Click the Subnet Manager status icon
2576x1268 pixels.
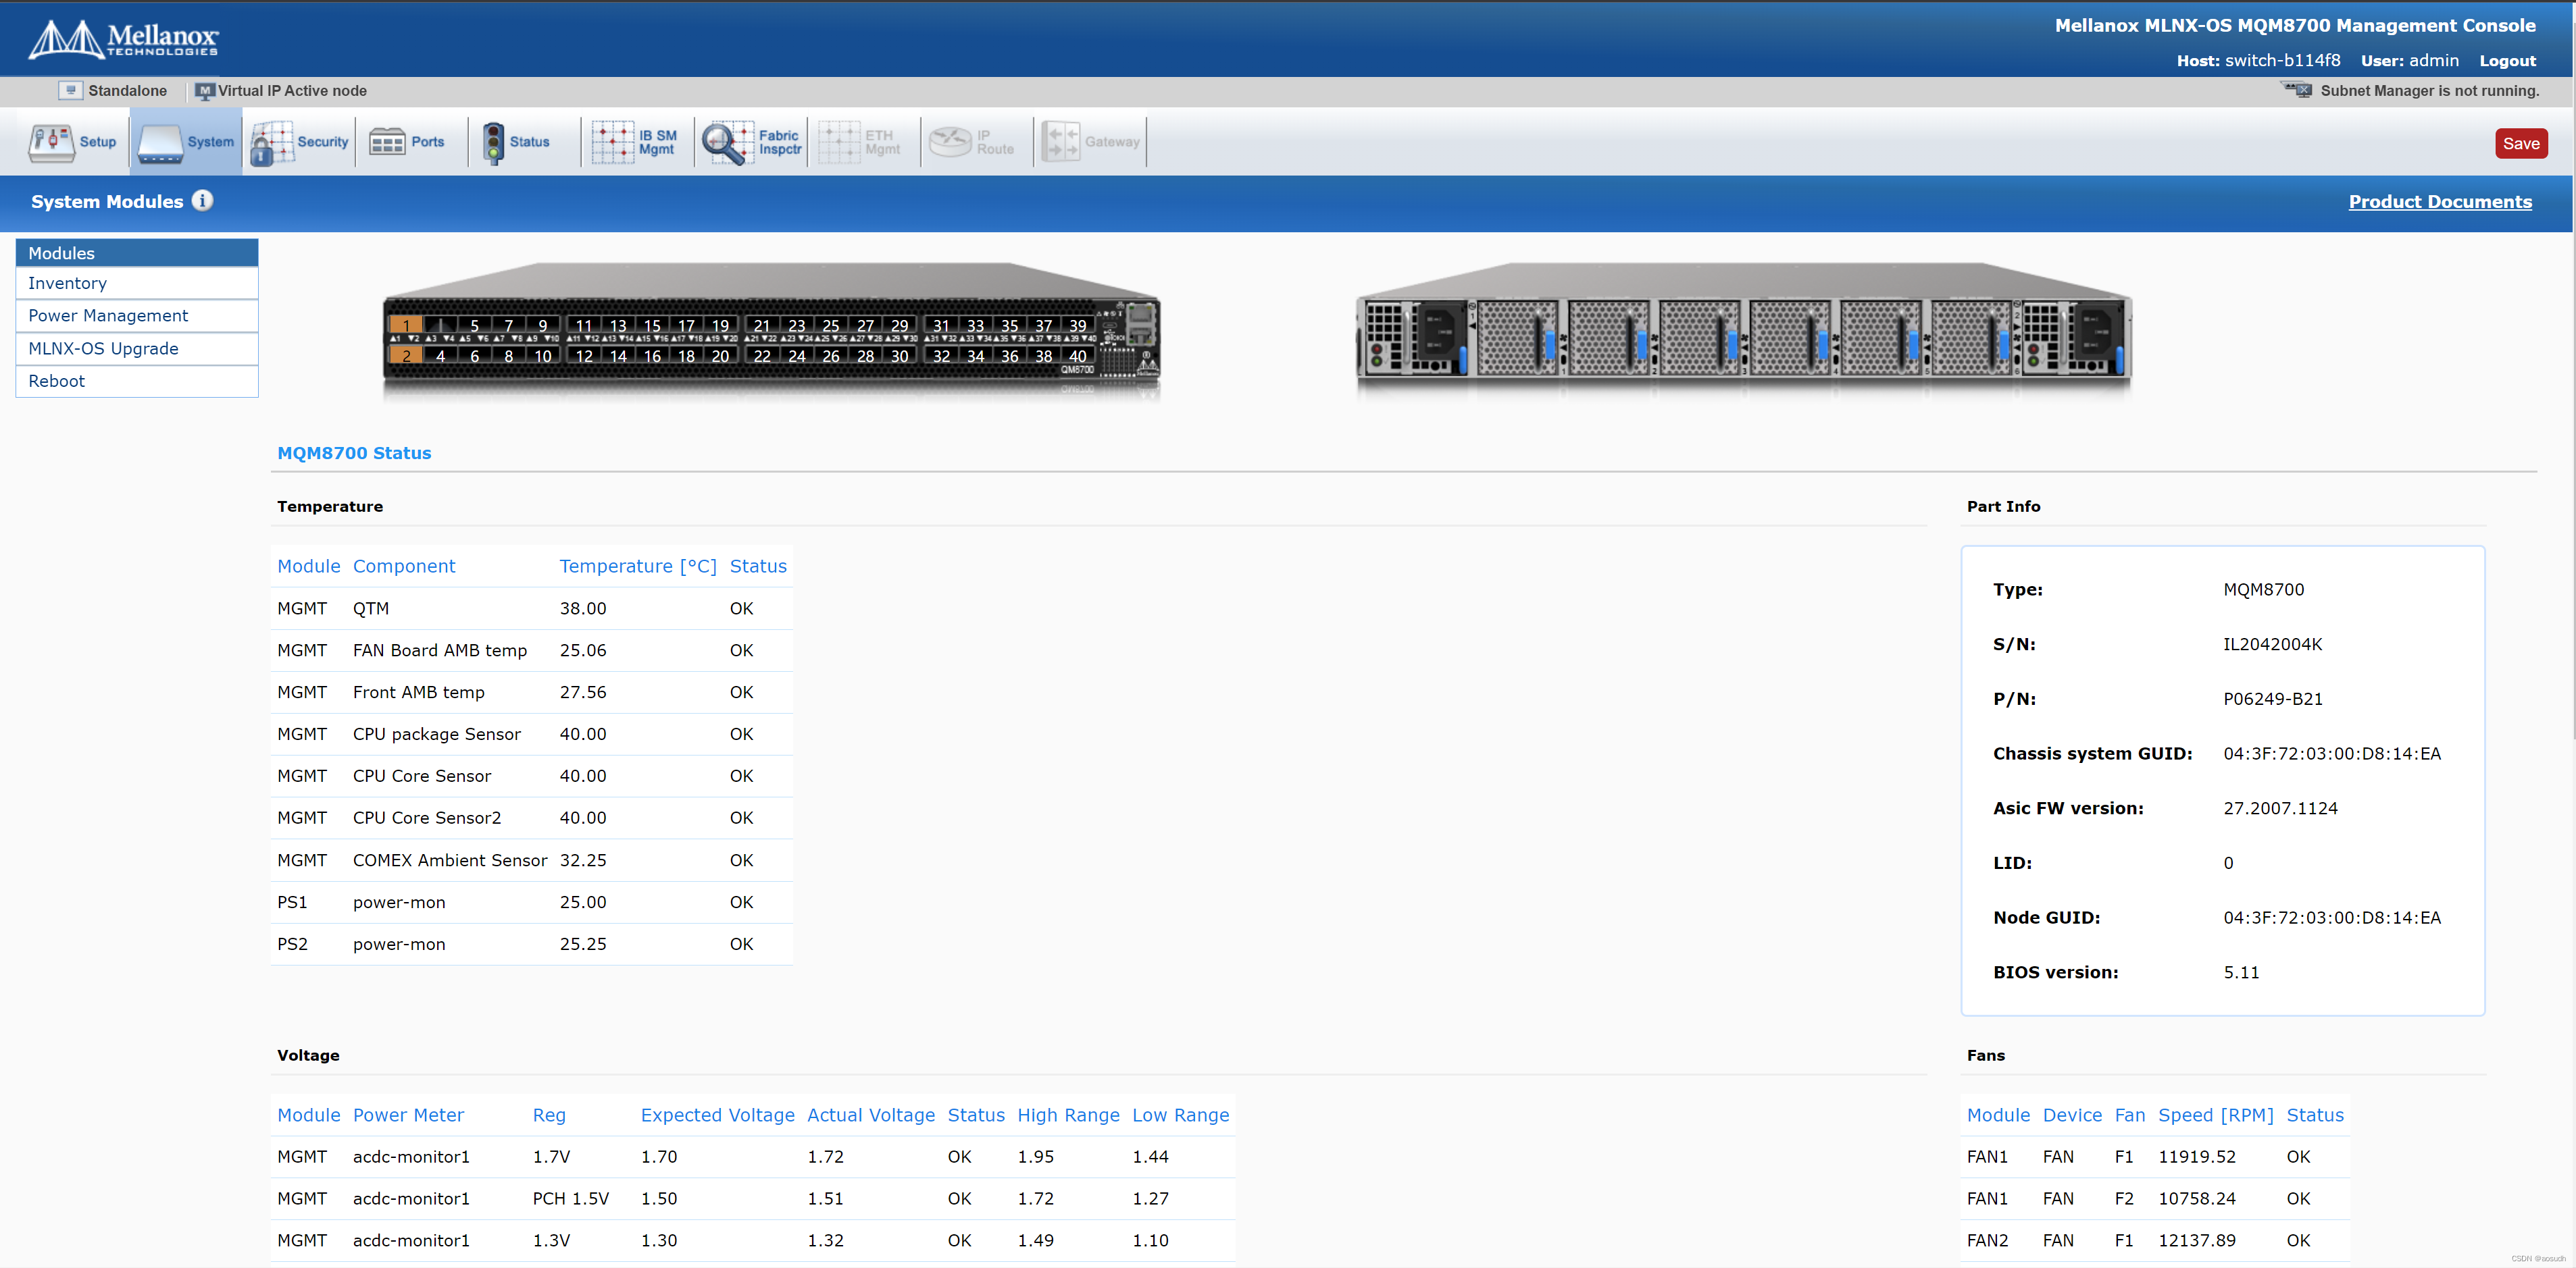click(x=2297, y=90)
